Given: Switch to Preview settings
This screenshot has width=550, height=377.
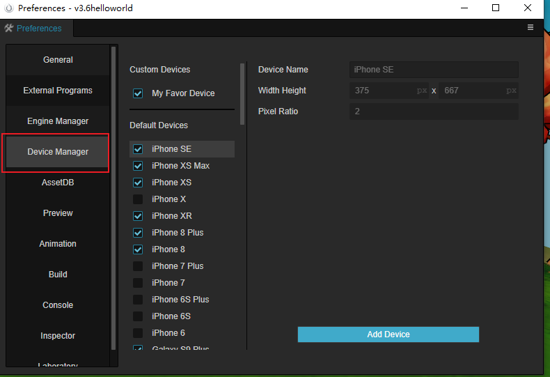Looking at the screenshot, I should tap(58, 213).
